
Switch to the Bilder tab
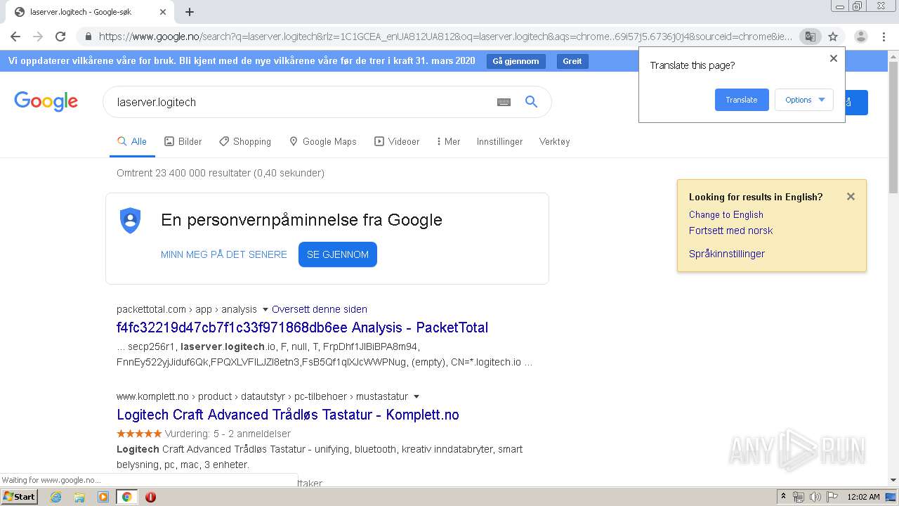(x=183, y=141)
